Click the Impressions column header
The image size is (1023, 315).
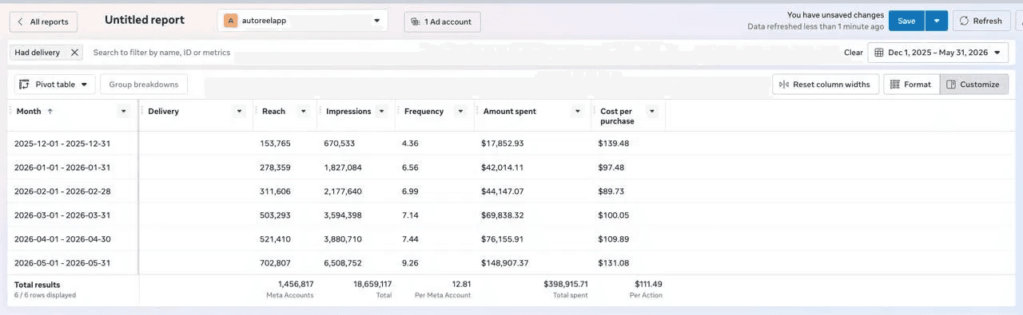348,112
